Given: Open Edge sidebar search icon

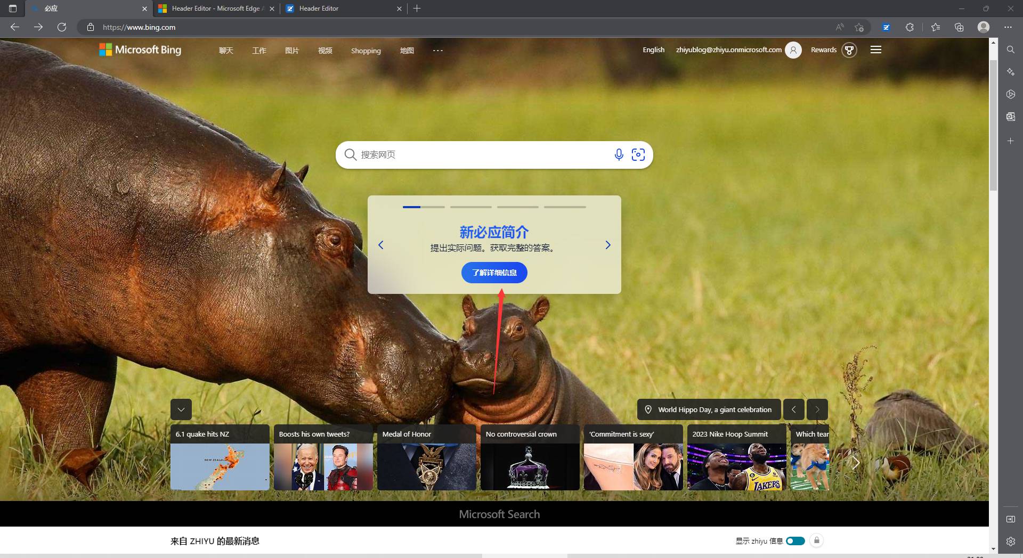Looking at the screenshot, I should [x=1010, y=50].
